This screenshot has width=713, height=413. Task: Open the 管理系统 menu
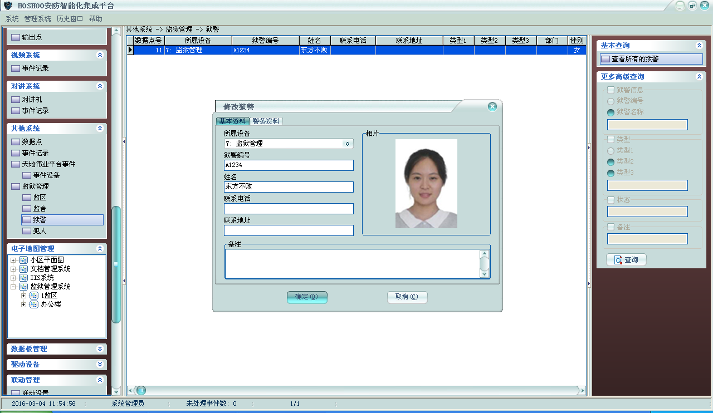click(37, 18)
